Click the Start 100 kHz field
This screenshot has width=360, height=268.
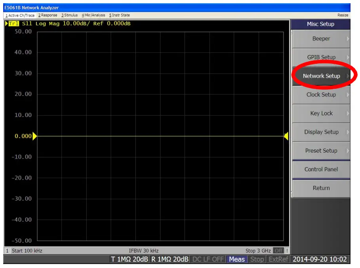pyautogui.click(x=27, y=251)
